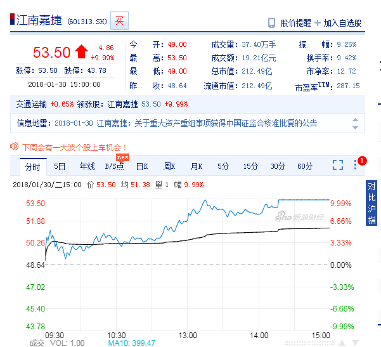Show previous news with up arrow

[x=355, y=120]
